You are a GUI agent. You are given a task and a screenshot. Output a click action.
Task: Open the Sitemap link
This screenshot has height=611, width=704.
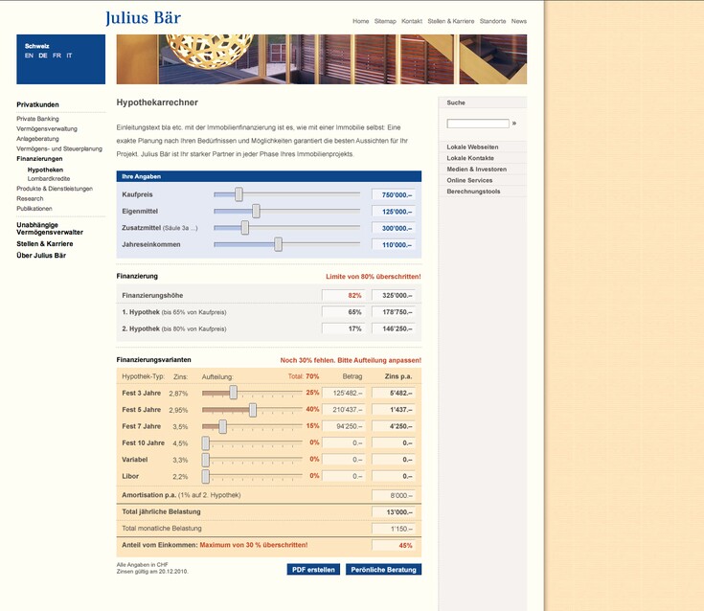[x=385, y=21]
